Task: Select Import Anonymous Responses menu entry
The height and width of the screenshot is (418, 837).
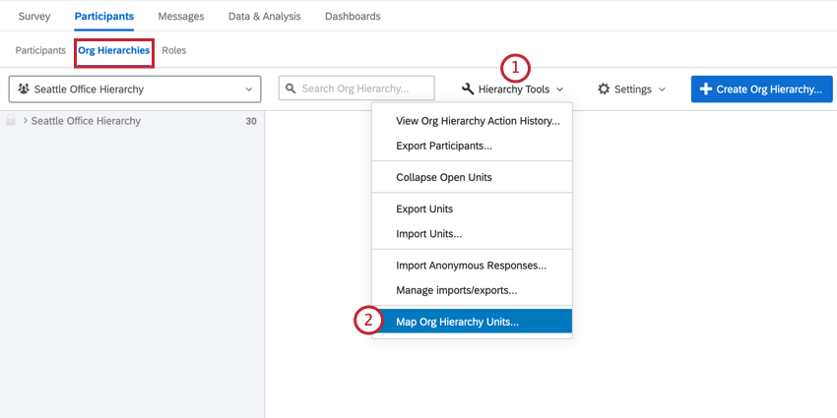Action: click(x=471, y=265)
